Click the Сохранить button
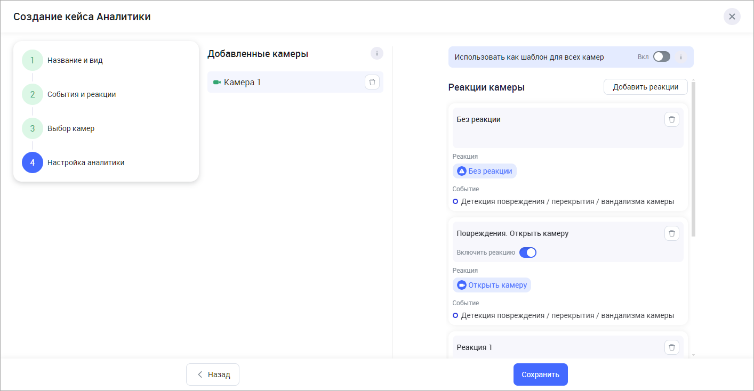The image size is (754, 391). click(540, 374)
